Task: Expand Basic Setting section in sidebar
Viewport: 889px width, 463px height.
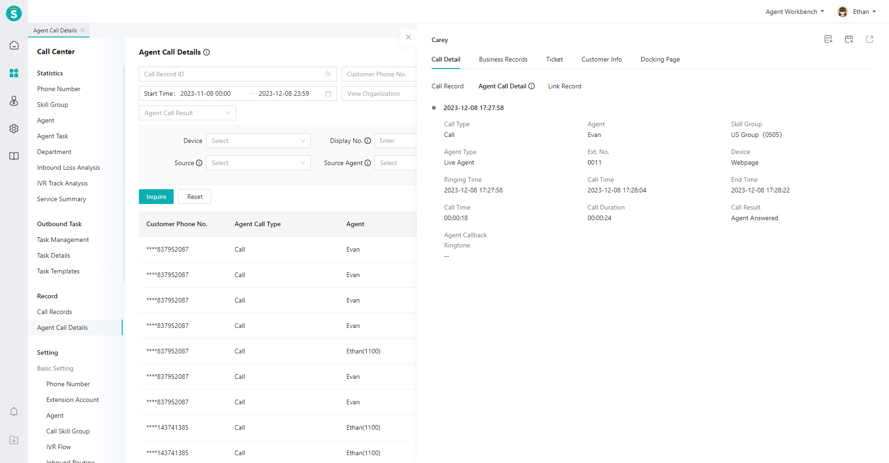Action: (55, 368)
